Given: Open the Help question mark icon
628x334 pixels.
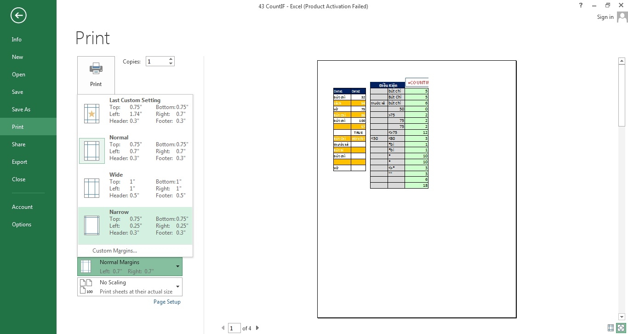Looking at the screenshot, I should pos(582,6).
